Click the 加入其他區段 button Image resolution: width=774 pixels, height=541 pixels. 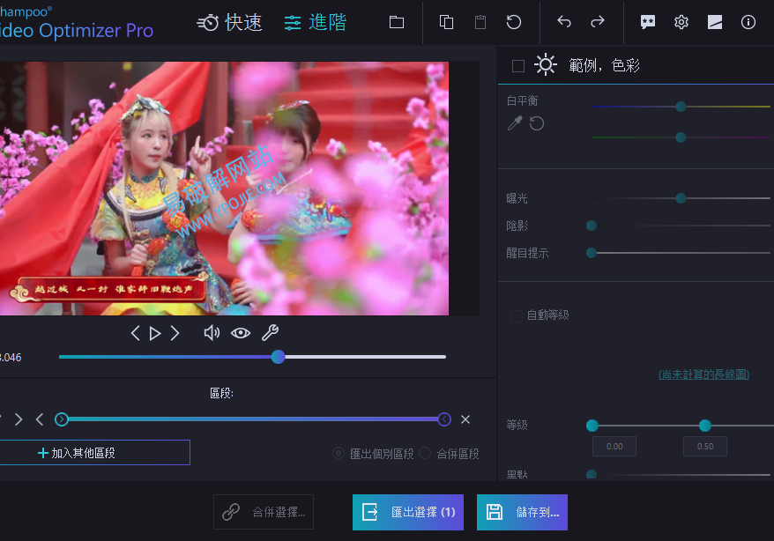tap(95, 453)
